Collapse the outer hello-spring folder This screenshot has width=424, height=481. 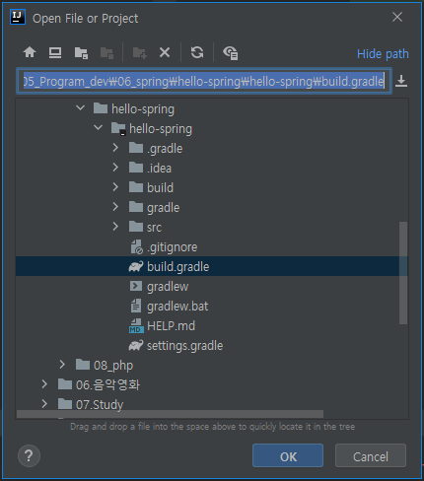(80, 107)
